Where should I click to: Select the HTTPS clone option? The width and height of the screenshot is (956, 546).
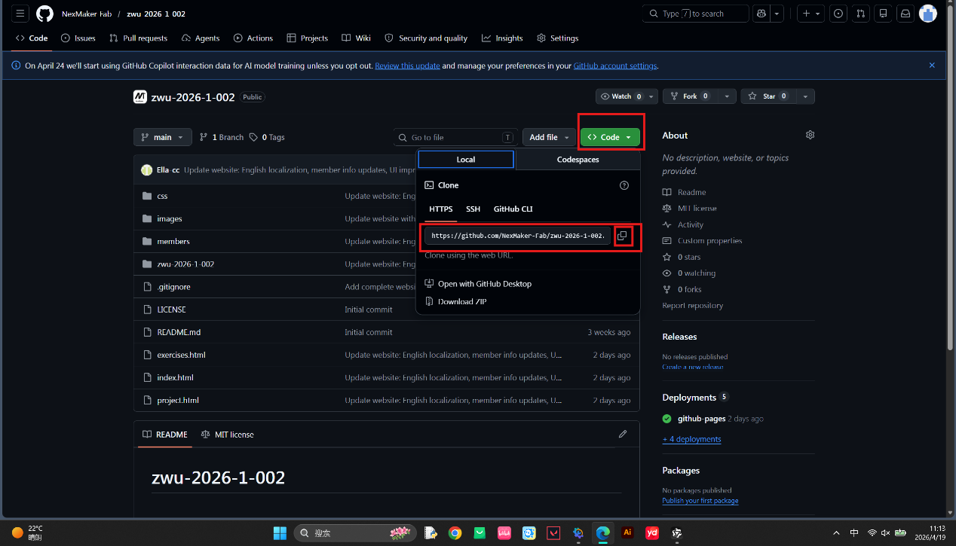point(441,209)
